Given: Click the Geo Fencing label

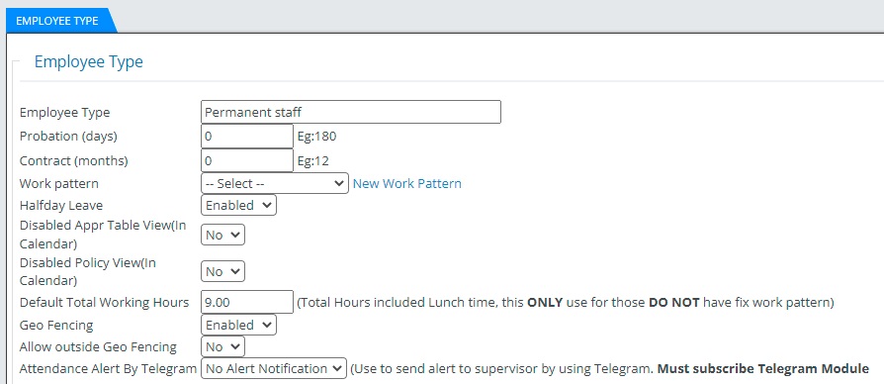Looking at the screenshot, I should 56,326.
